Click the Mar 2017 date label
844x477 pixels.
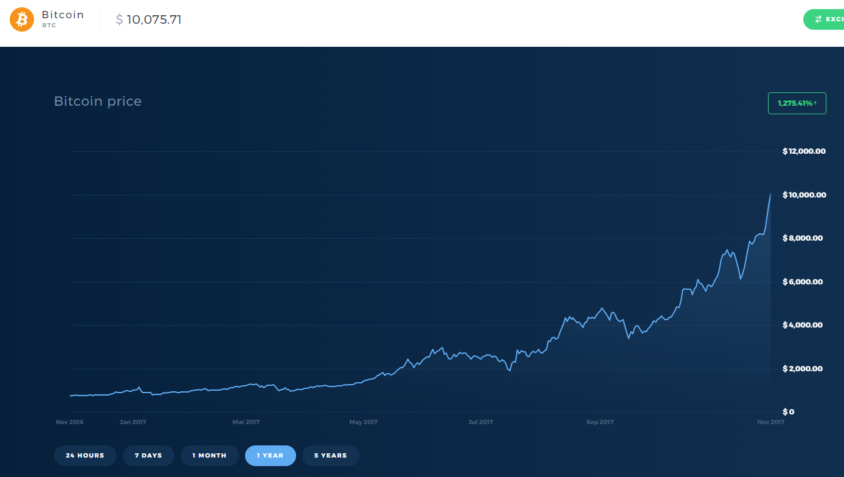tap(246, 422)
